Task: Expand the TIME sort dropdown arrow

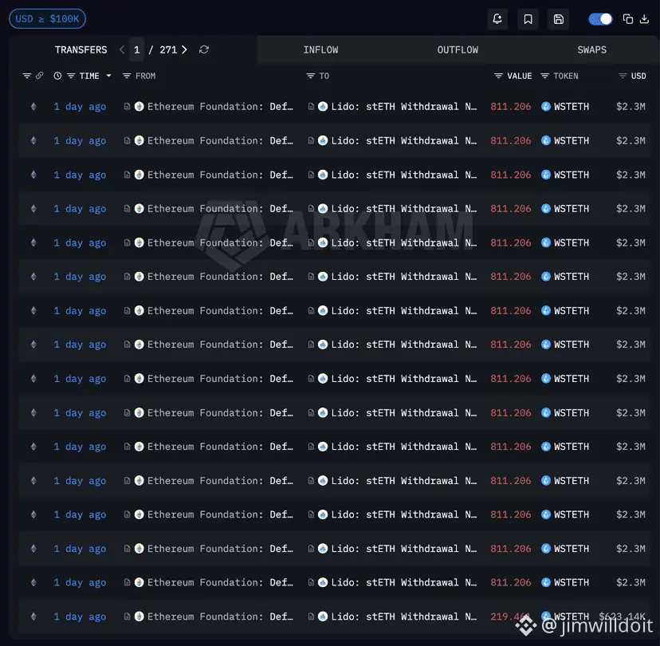Action: [108, 76]
